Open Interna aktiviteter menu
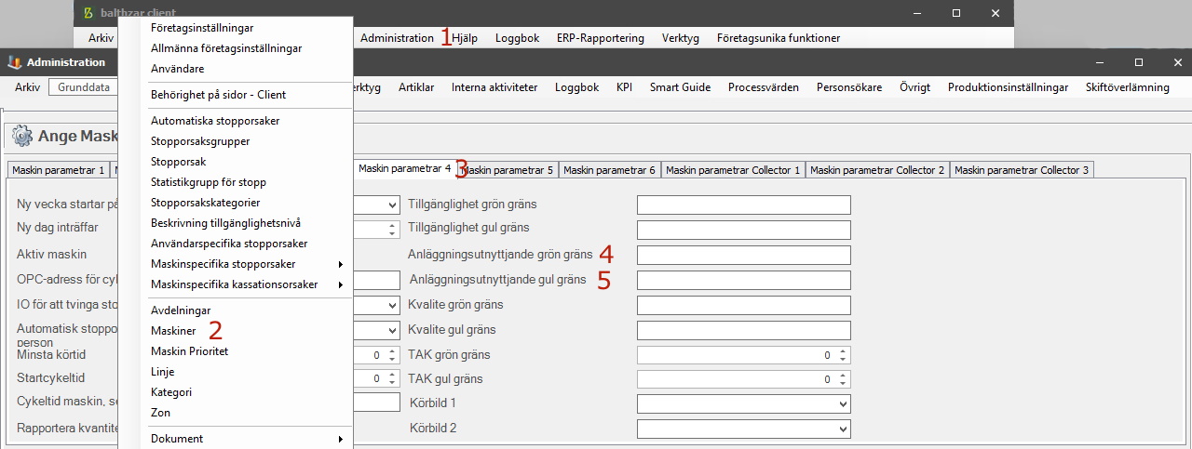The height and width of the screenshot is (449, 1192). 494,87
